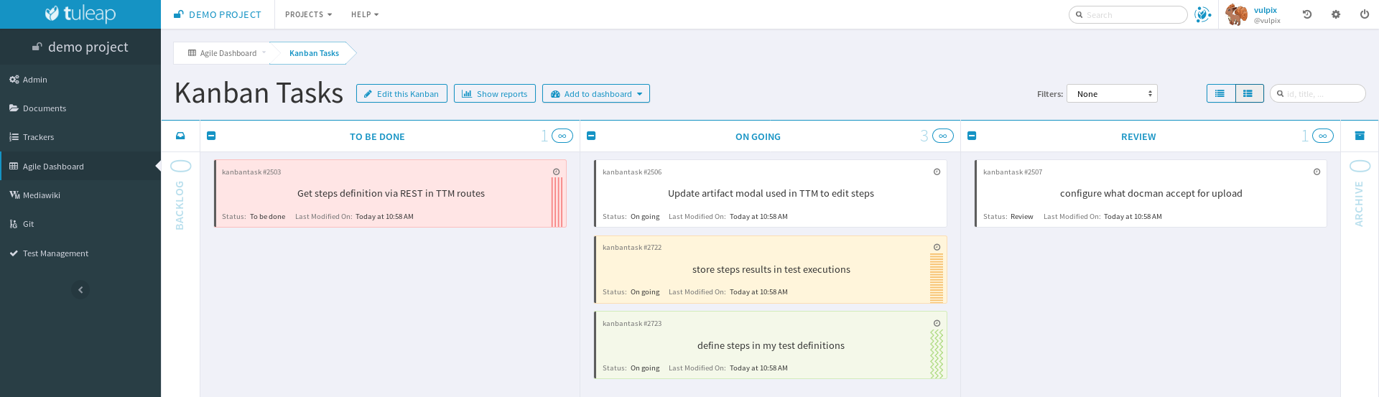Select card 'Get steps definition via REST in TTM routes'
This screenshot has height=397, width=1379.
[391, 194]
